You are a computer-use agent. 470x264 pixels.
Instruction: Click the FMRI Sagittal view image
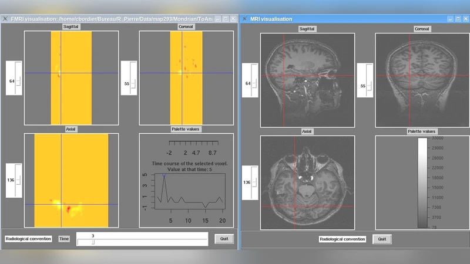pos(71,78)
